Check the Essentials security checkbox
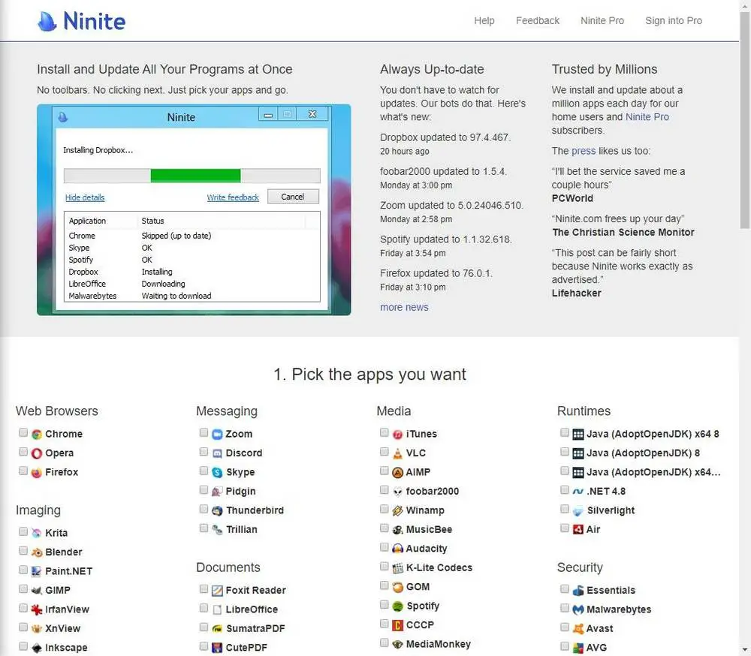 coord(565,589)
